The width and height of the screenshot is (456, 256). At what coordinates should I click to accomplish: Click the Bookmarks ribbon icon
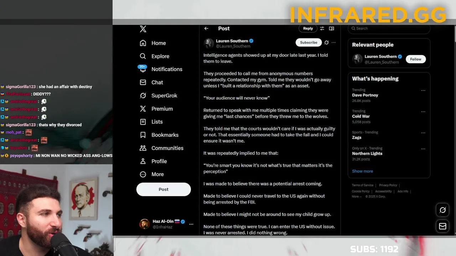143,135
